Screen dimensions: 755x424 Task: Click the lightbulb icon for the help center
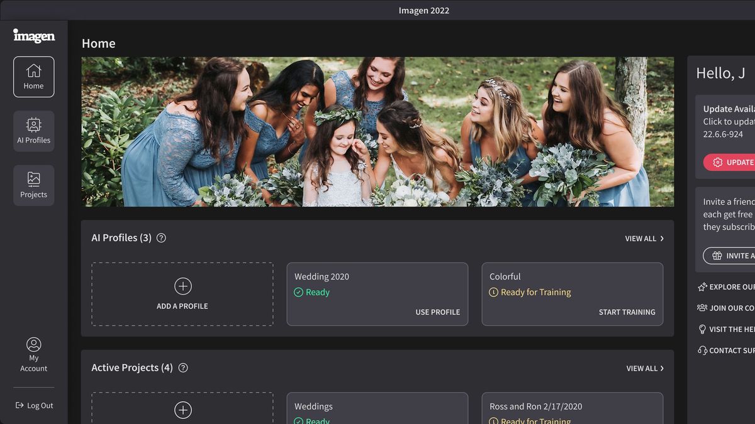click(x=702, y=329)
